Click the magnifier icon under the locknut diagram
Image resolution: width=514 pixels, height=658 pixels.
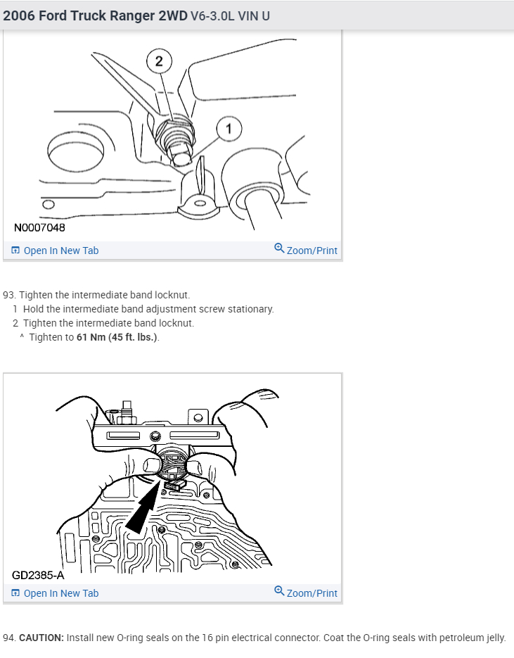[x=279, y=248]
